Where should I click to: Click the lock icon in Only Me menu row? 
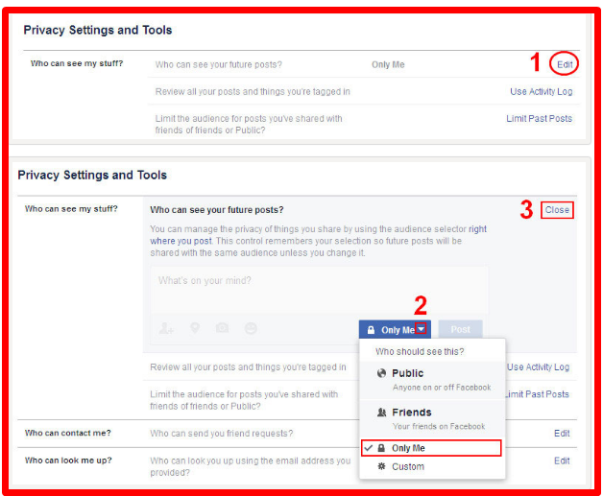tap(381, 448)
